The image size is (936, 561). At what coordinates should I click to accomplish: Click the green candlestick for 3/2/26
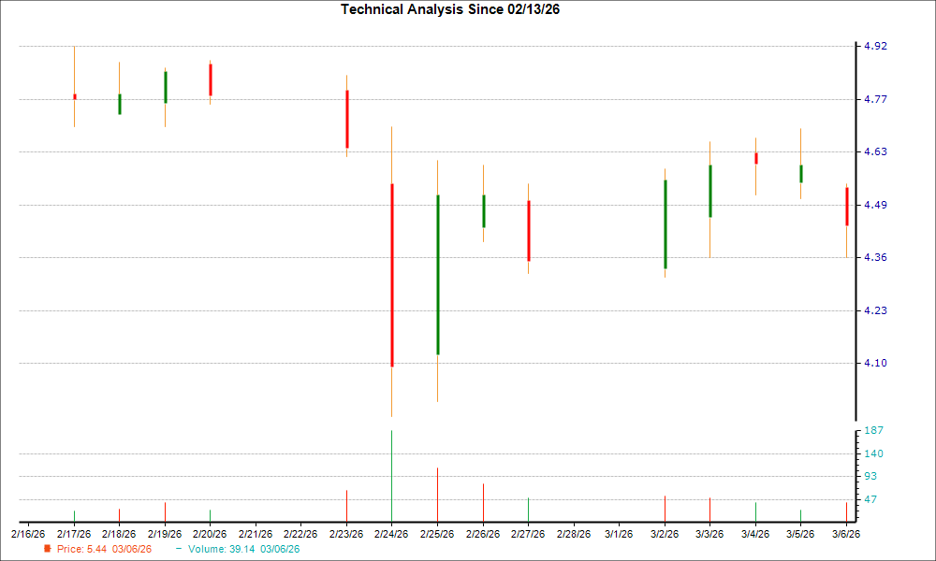(x=665, y=224)
